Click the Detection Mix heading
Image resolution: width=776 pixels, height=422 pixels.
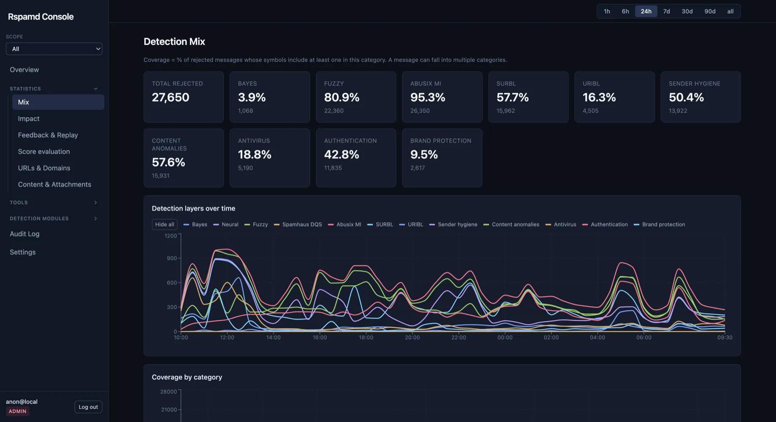(x=174, y=42)
